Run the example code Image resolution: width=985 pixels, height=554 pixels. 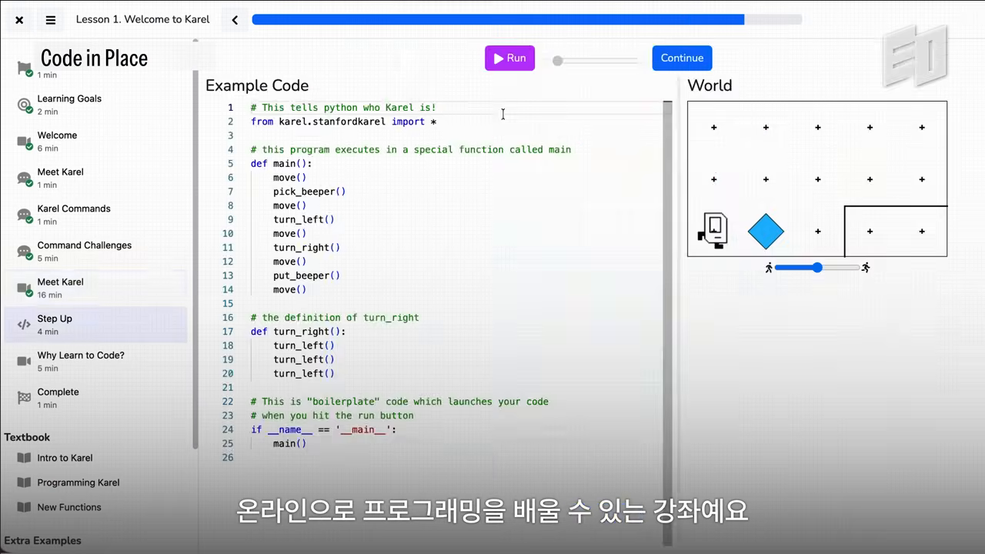pos(509,58)
